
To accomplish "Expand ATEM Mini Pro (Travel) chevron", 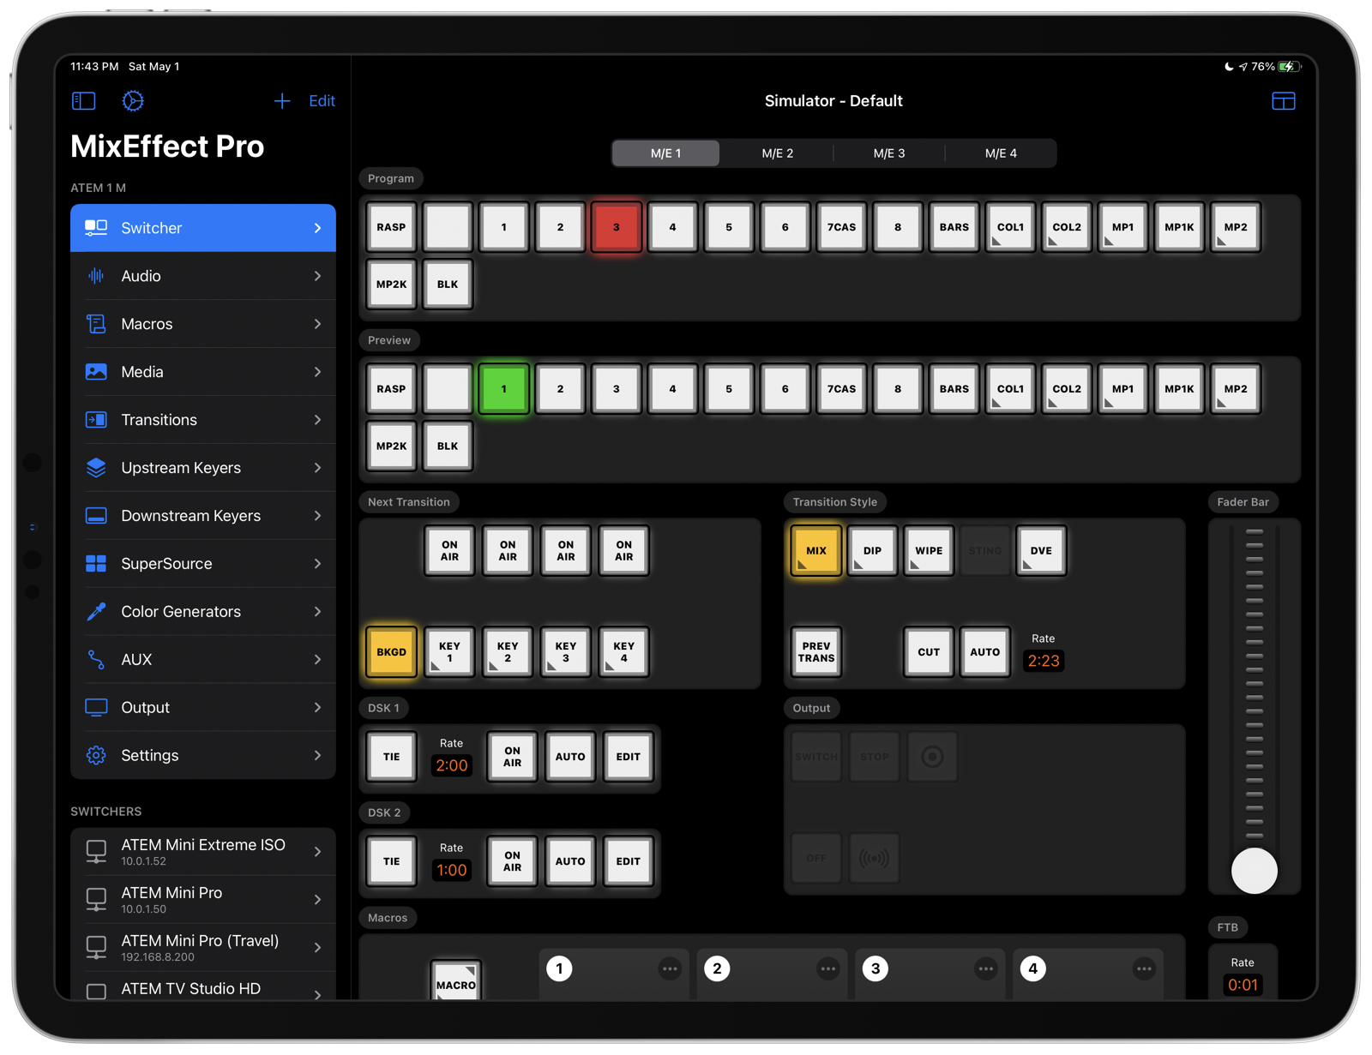I will [x=317, y=948].
